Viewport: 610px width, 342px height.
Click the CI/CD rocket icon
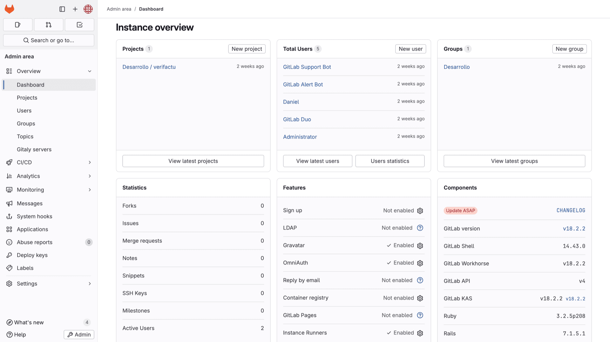tap(9, 162)
